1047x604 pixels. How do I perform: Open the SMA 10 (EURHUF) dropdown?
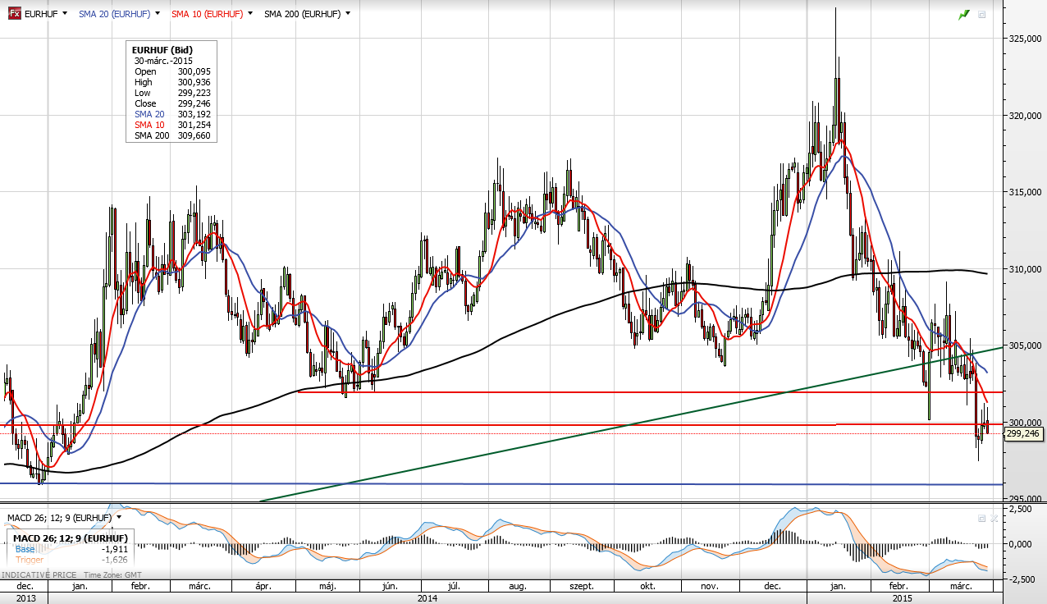click(x=250, y=14)
